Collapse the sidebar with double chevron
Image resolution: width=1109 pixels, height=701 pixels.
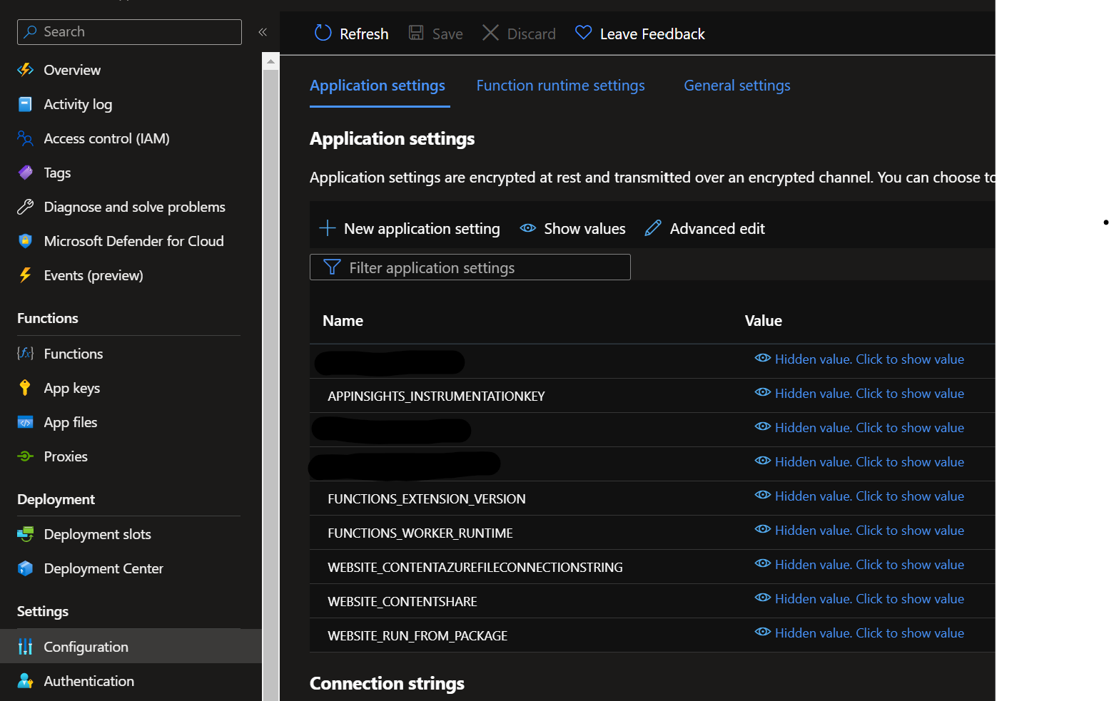[263, 32]
